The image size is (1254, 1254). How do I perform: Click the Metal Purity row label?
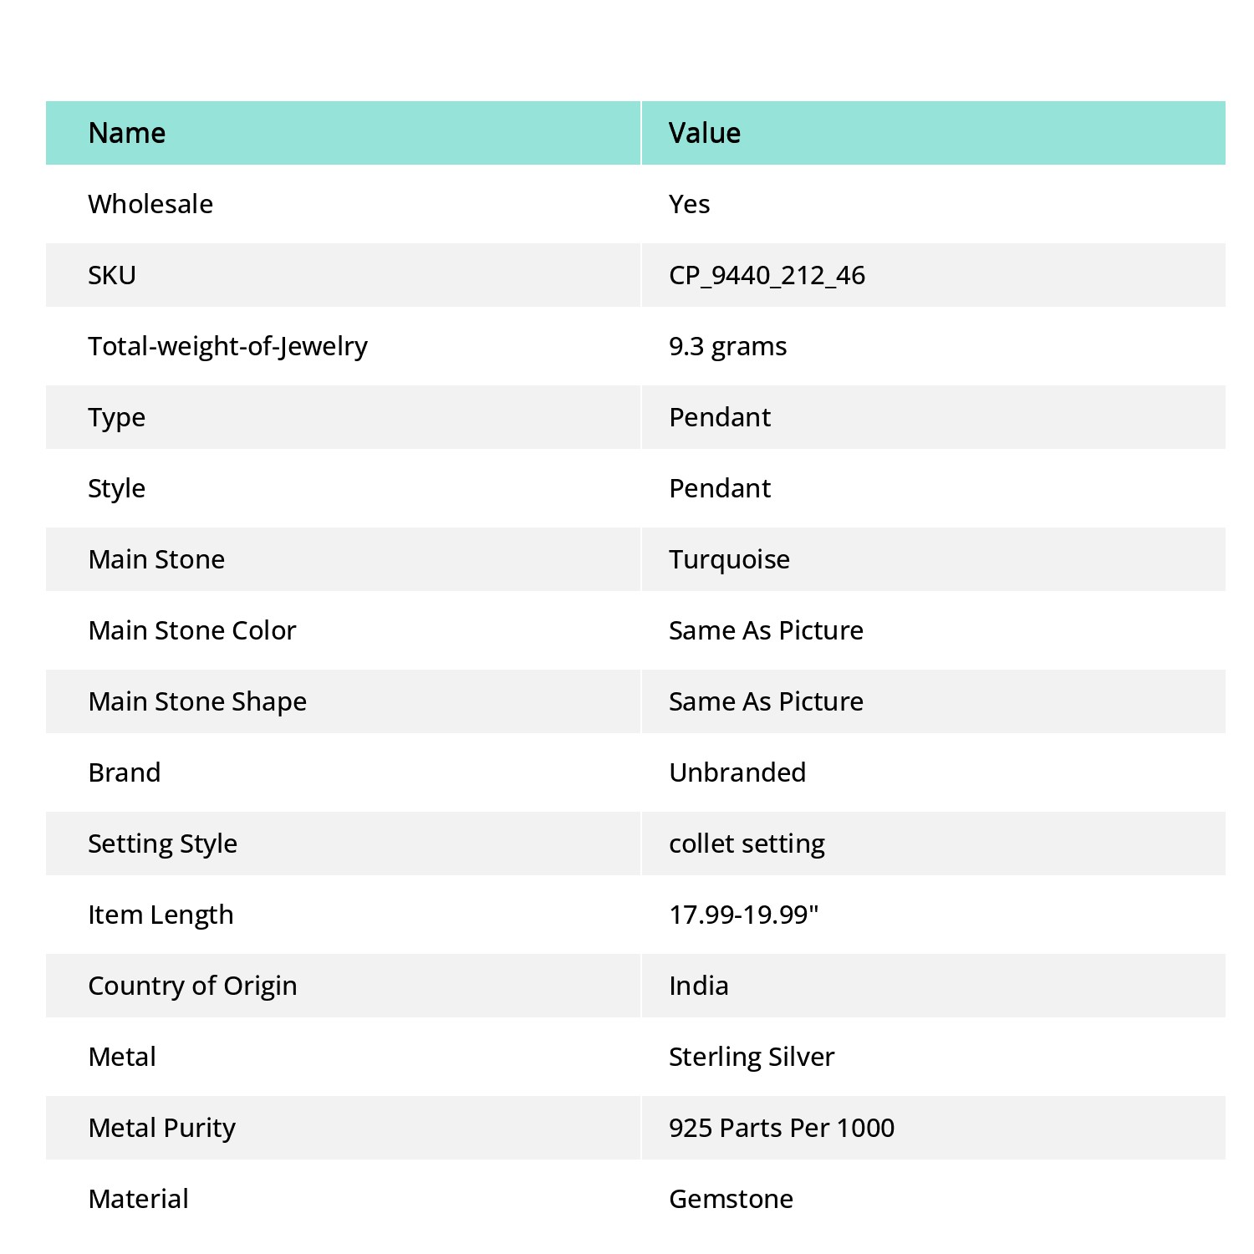point(162,1128)
